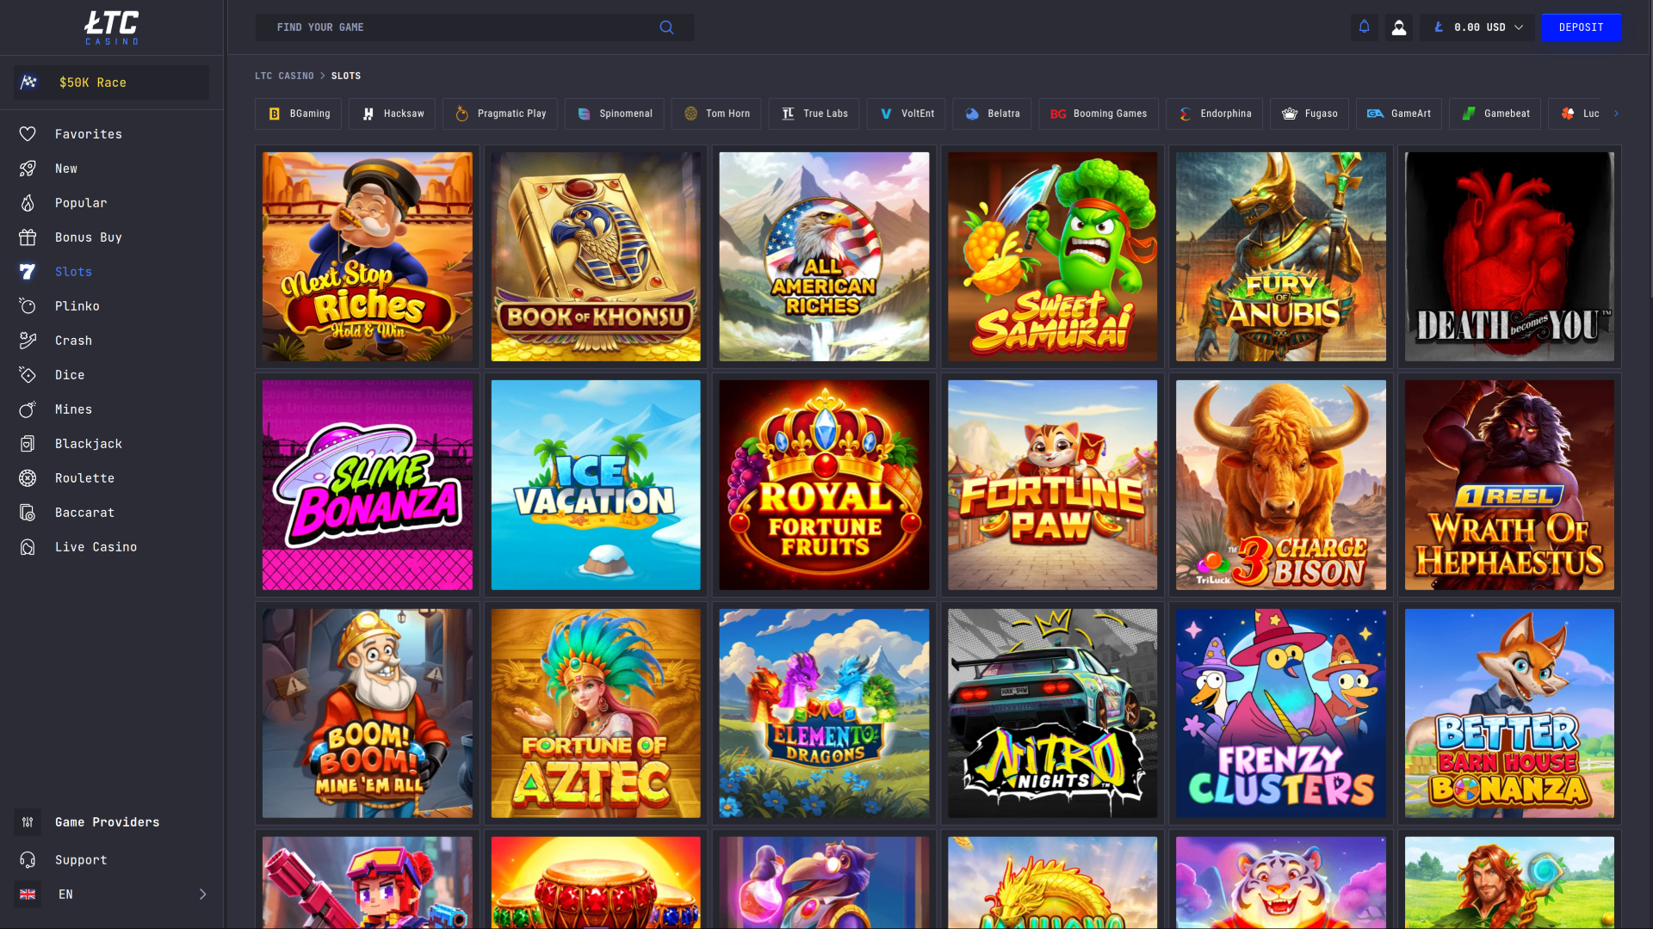Image resolution: width=1653 pixels, height=929 pixels.
Task: Select the Booming Games provider chip
Action: pyautogui.click(x=1099, y=114)
